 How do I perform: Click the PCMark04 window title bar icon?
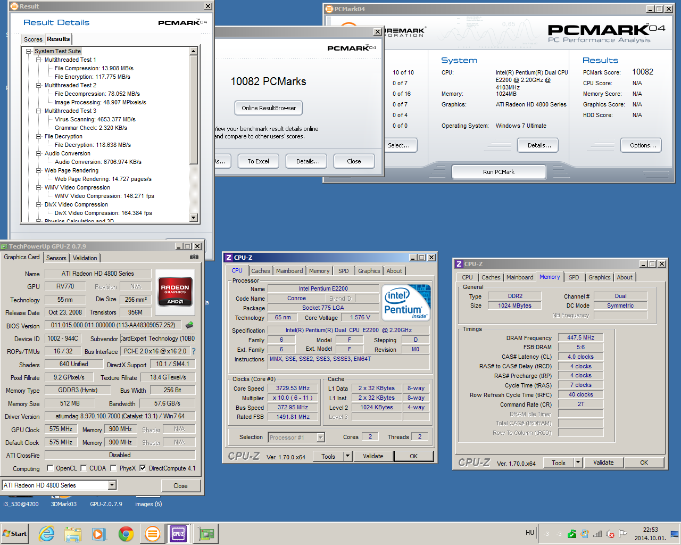point(329,9)
